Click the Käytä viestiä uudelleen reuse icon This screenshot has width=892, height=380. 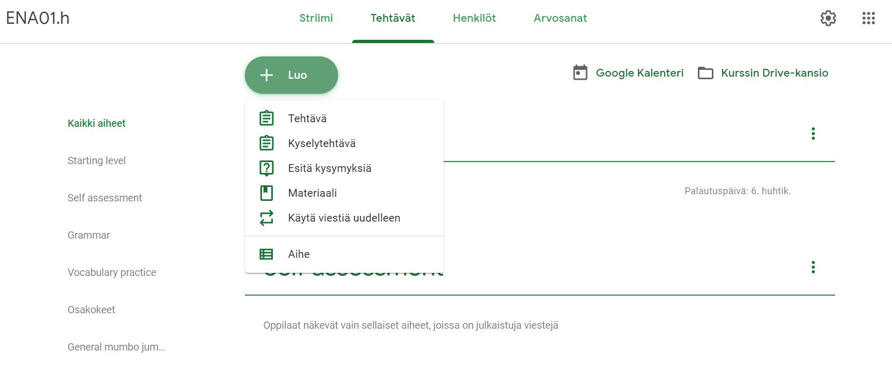coord(267,218)
